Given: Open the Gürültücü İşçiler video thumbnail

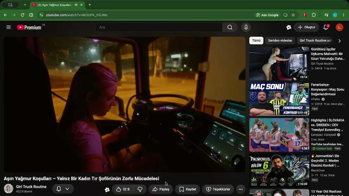Looking at the screenshot, I should (x=279, y=64).
